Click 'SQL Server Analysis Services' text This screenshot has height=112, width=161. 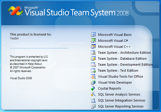(119, 94)
